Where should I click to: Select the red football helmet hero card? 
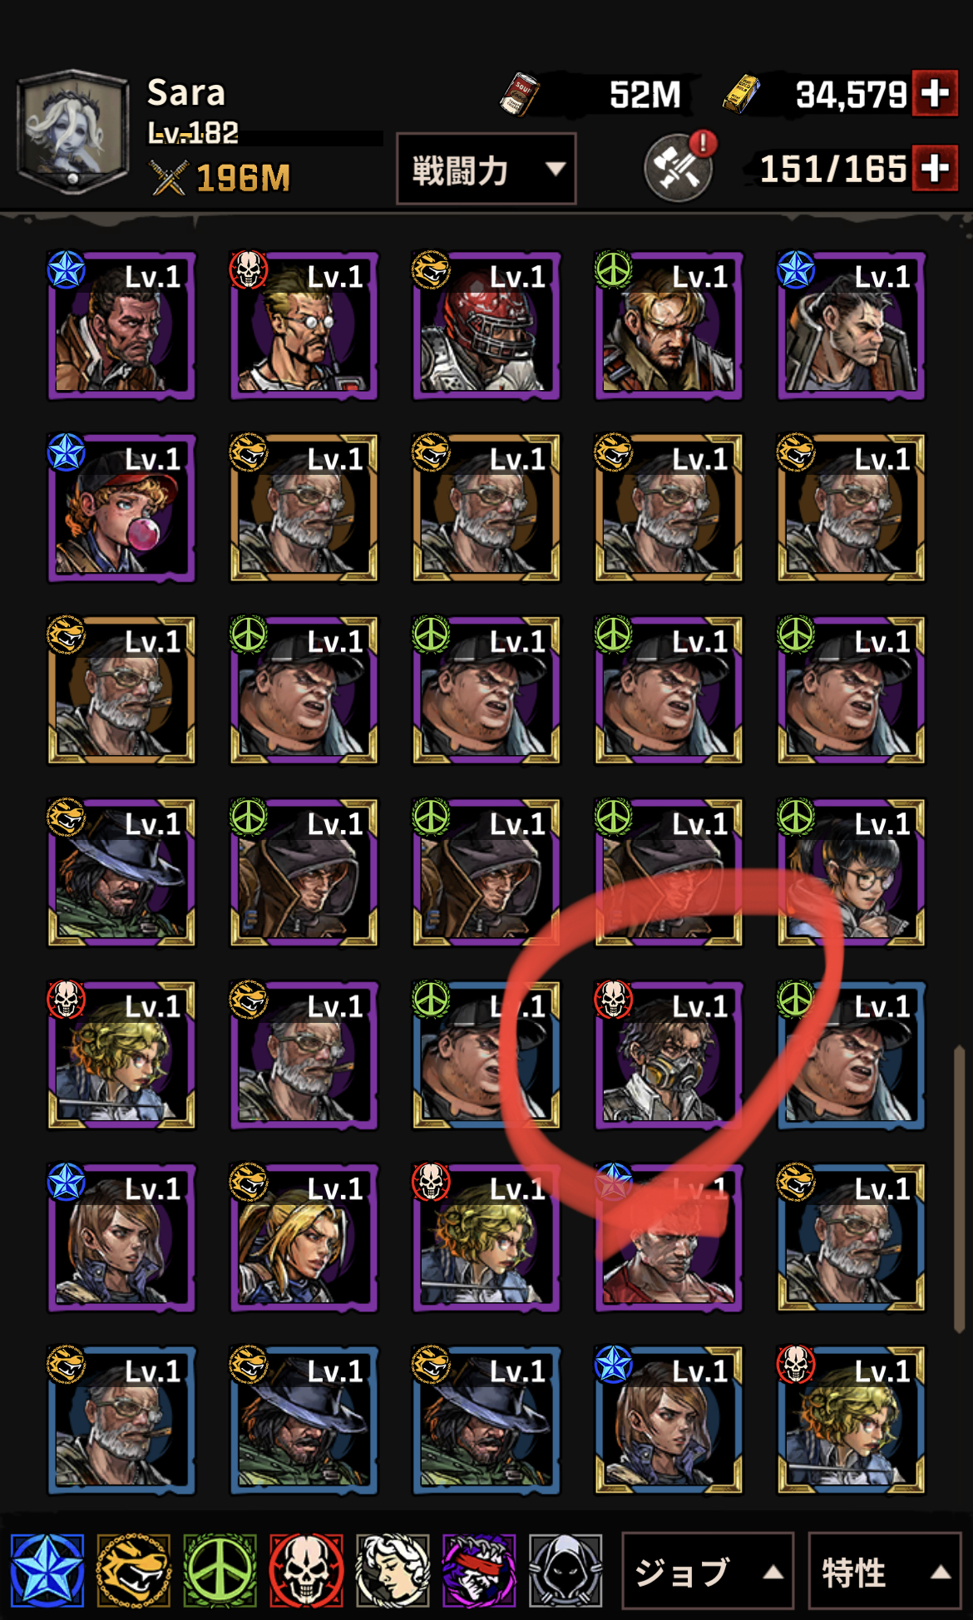click(486, 325)
